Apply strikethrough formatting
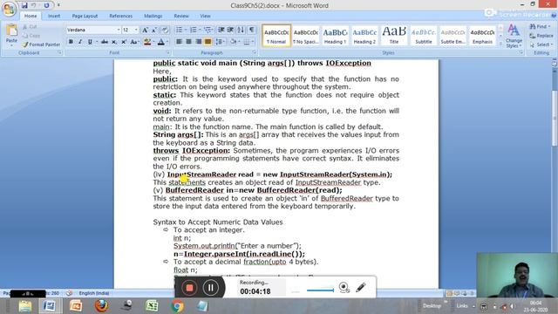 105,42
